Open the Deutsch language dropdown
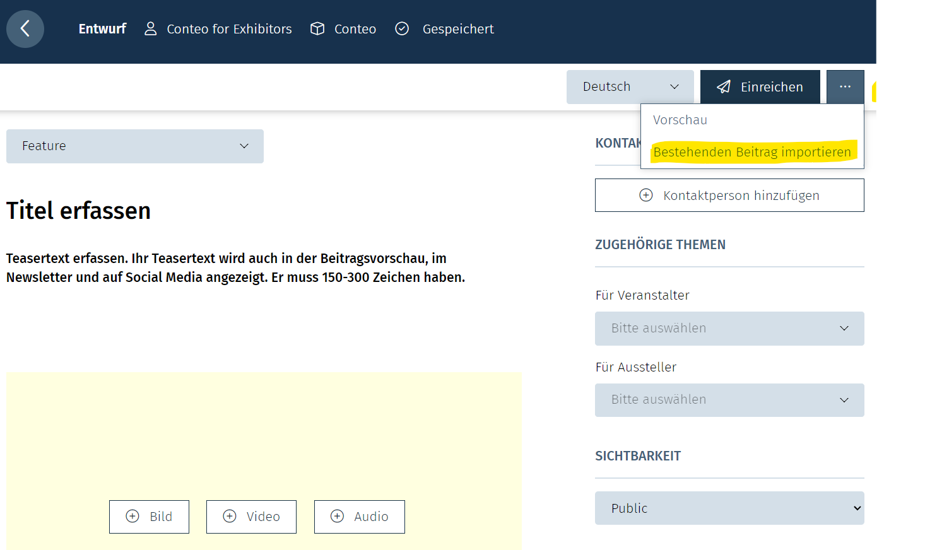Screen dimensions: 925x550 click(x=630, y=87)
